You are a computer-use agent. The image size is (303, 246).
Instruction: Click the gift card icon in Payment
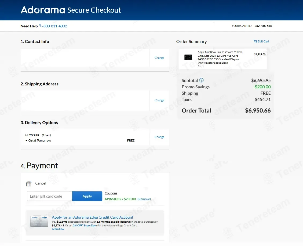29,183
